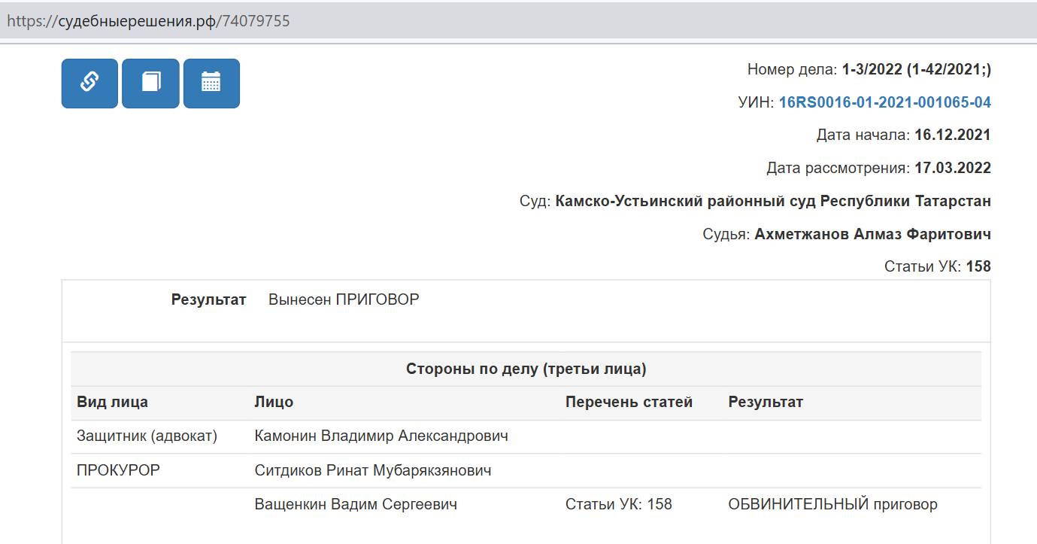Click the blue chain link icon button
This screenshot has width=1037, height=544.
pyautogui.click(x=89, y=84)
